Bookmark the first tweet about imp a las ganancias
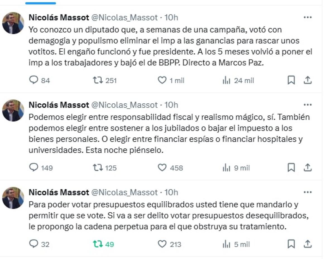The image size is (335, 259). tap(291, 80)
